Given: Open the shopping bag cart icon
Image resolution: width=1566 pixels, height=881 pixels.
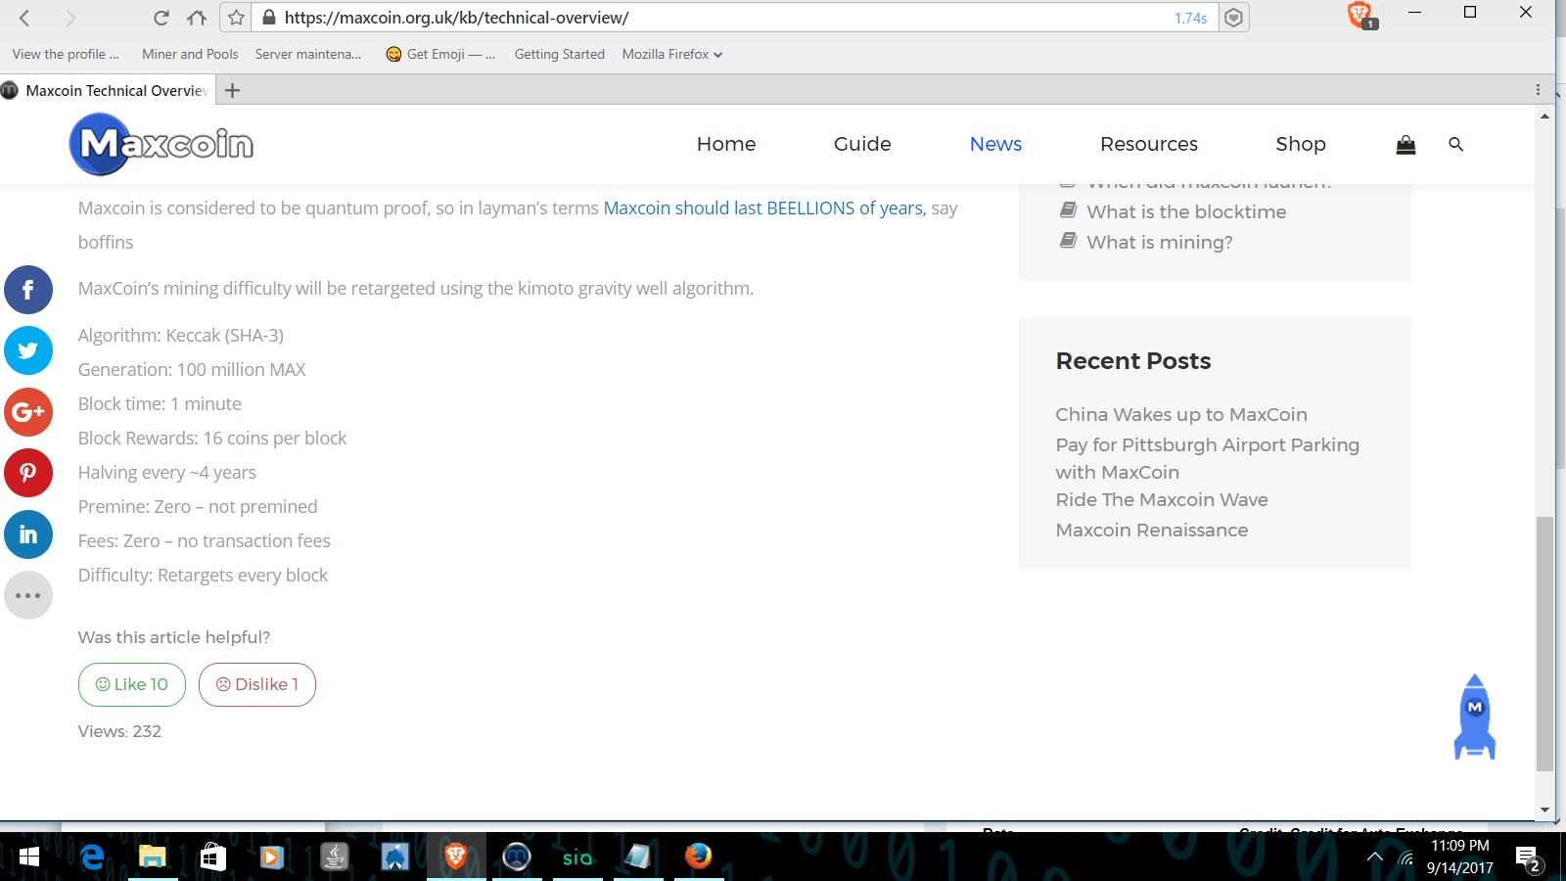Looking at the screenshot, I should pyautogui.click(x=1405, y=145).
